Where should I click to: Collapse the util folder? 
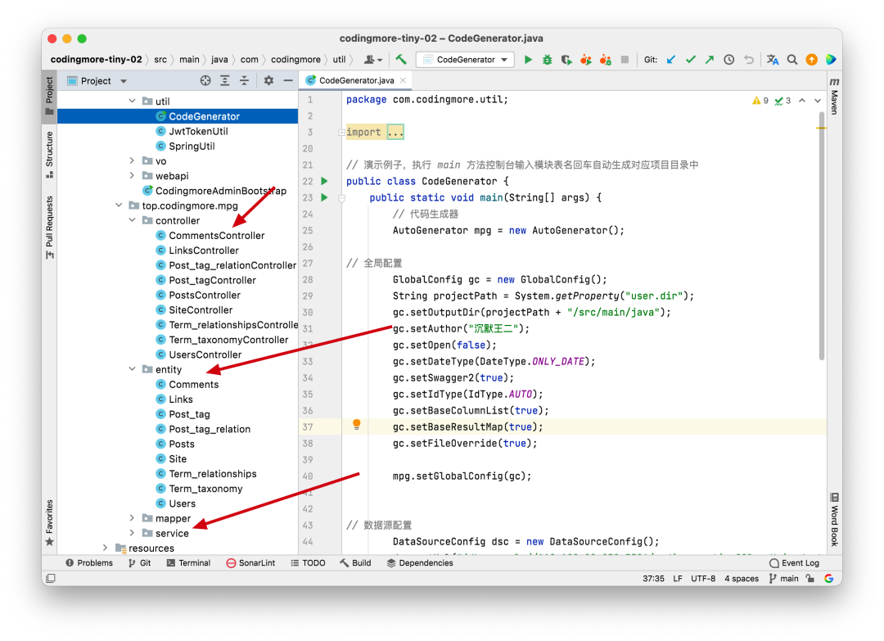[x=132, y=101]
